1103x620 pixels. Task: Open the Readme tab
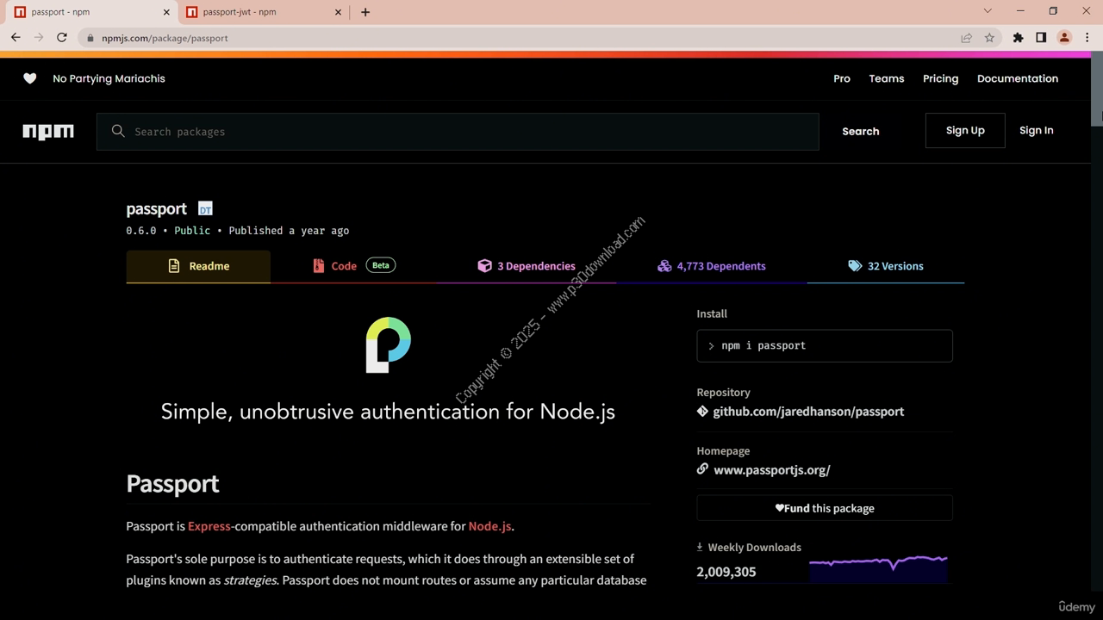[x=198, y=266]
